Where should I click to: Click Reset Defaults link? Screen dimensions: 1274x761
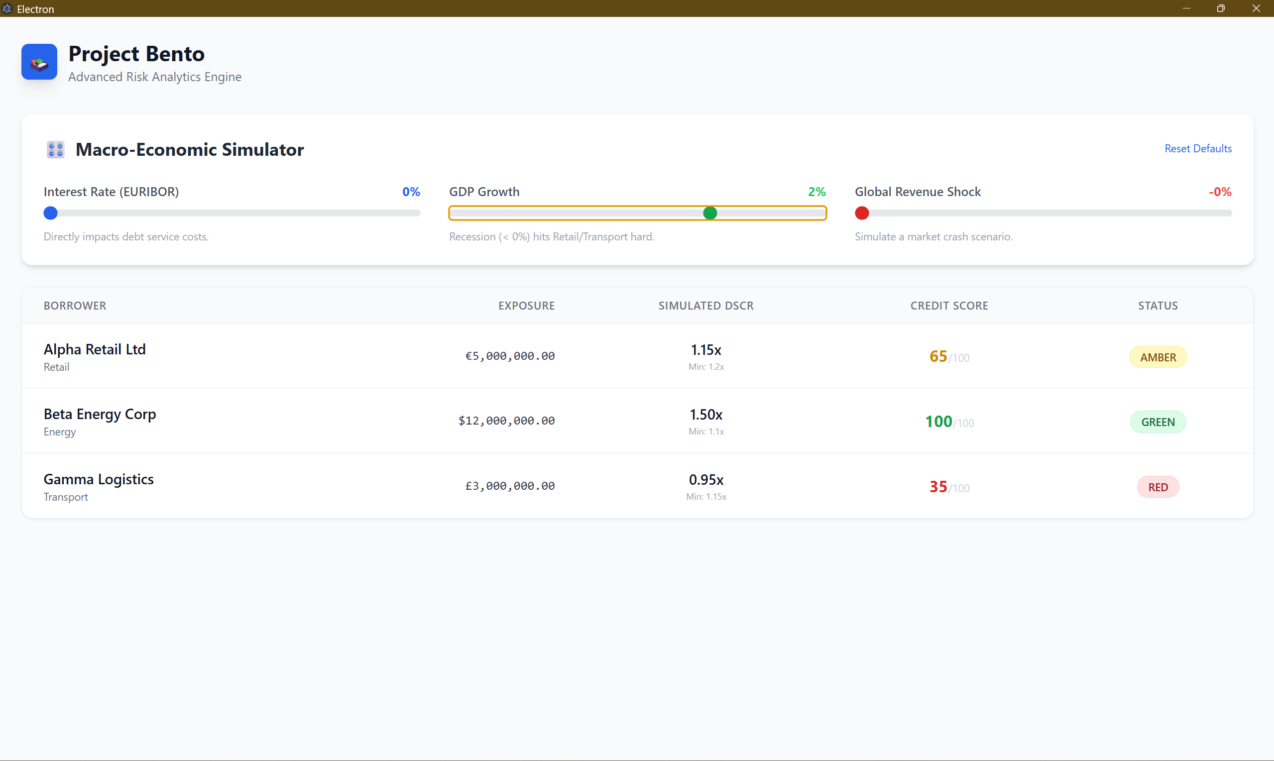point(1198,149)
